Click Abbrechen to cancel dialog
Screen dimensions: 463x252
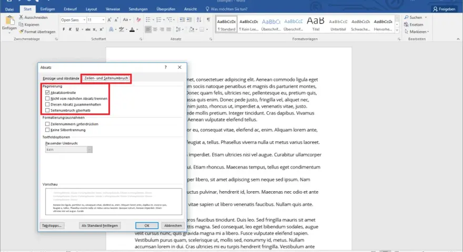point(173,225)
